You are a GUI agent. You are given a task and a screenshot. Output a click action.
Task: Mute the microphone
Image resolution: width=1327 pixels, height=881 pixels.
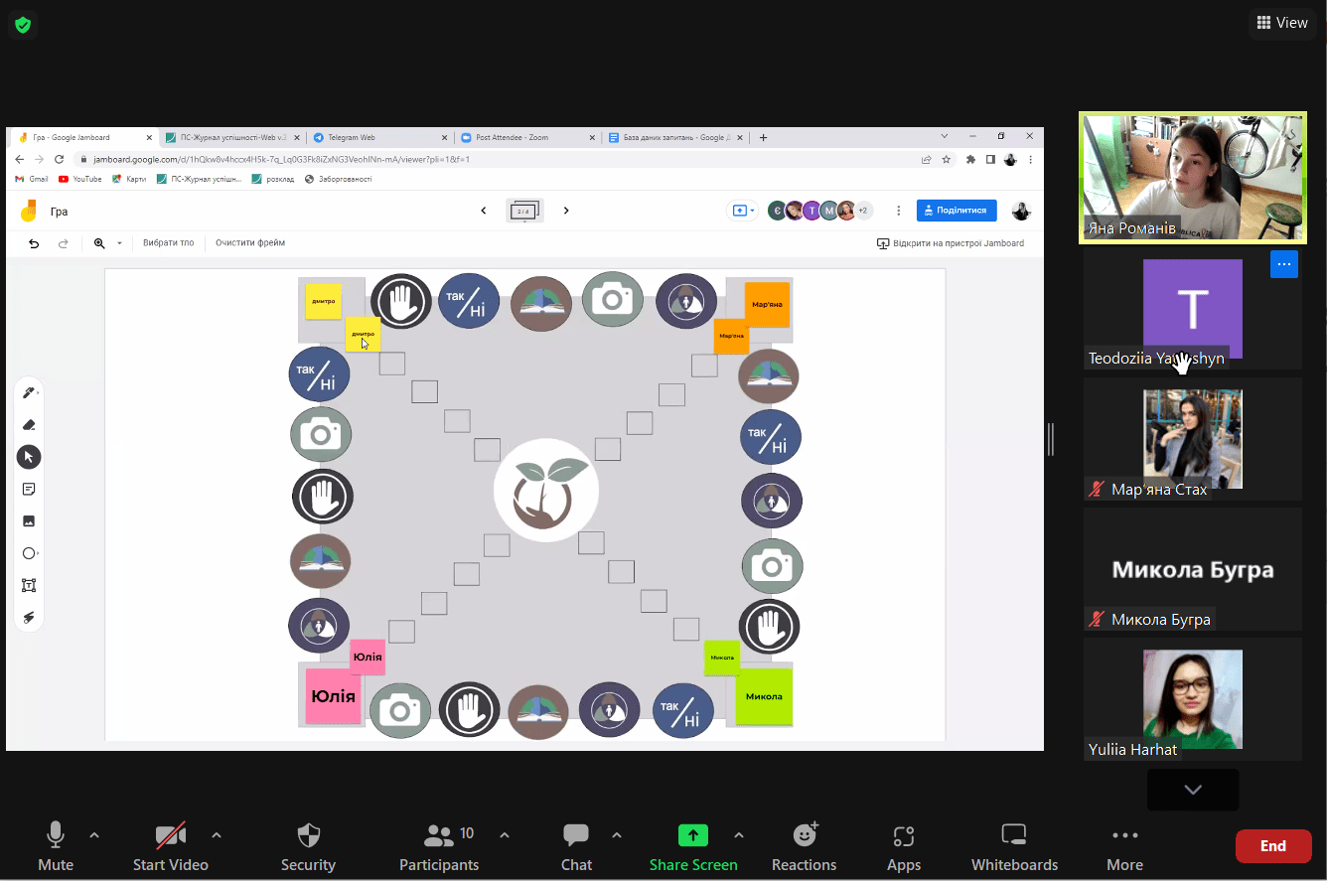56,835
